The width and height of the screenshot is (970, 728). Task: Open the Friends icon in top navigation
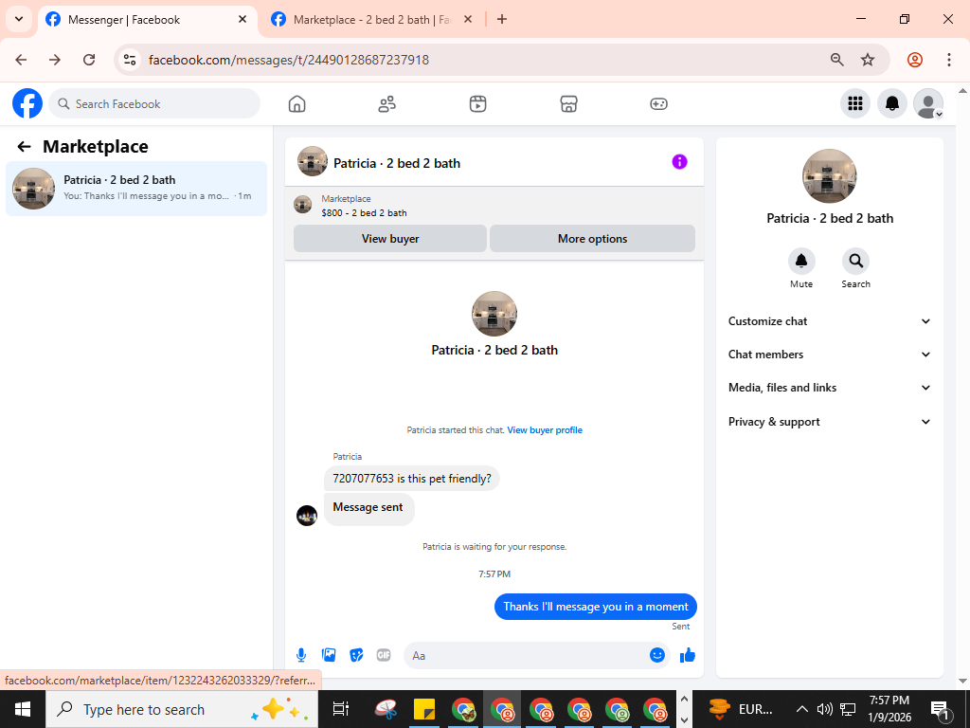pyautogui.click(x=387, y=104)
